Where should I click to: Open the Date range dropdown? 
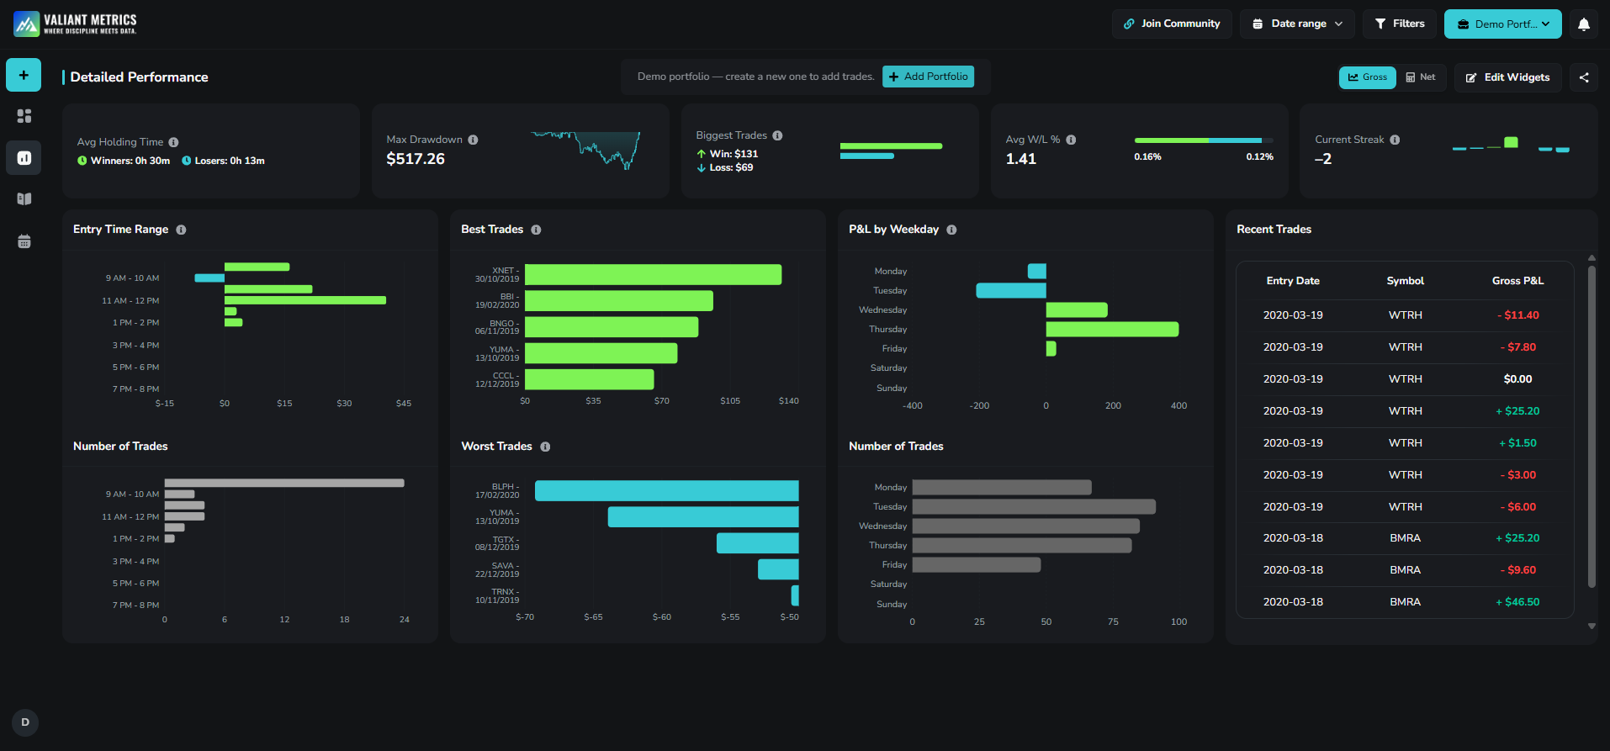pyautogui.click(x=1297, y=24)
